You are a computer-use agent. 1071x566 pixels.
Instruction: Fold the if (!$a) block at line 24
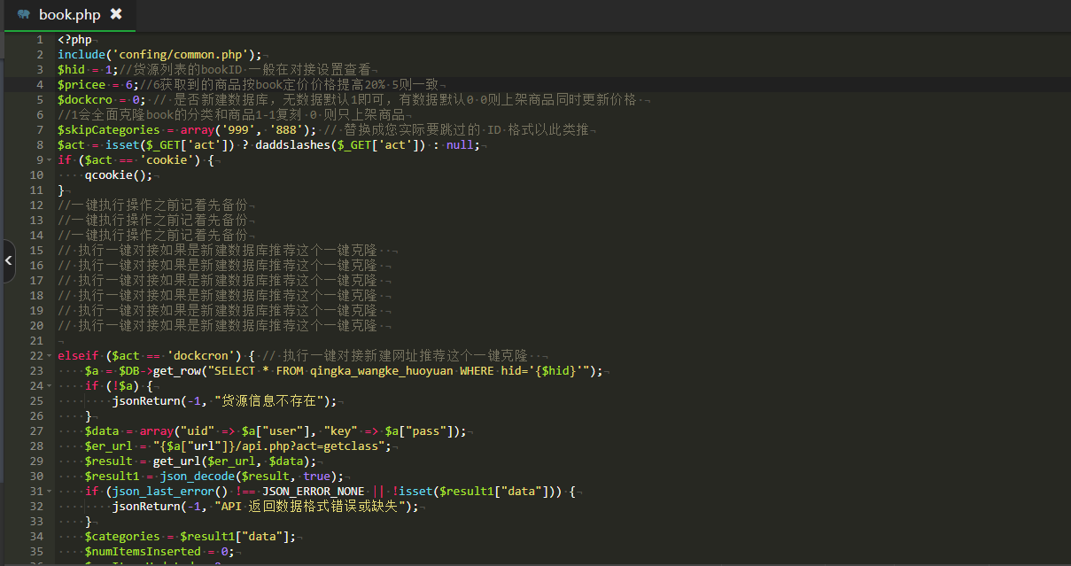(x=49, y=385)
